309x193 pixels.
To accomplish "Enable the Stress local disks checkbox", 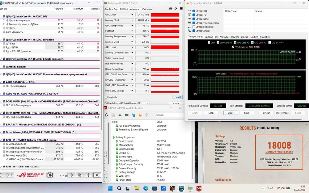I will click(x=194, y=27).
